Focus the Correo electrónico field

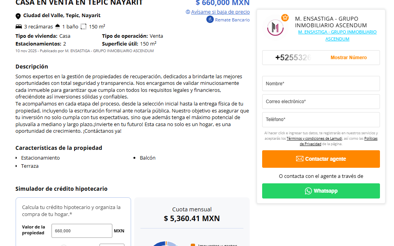coord(321,102)
